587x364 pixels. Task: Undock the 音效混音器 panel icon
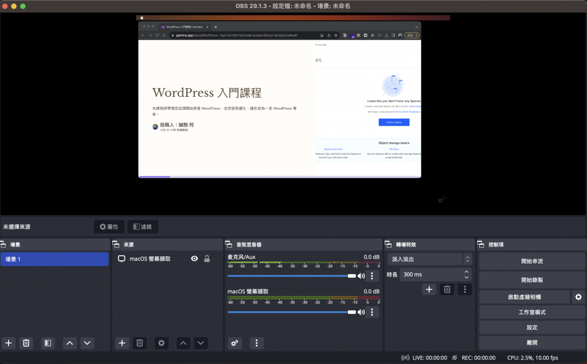coord(228,245)
